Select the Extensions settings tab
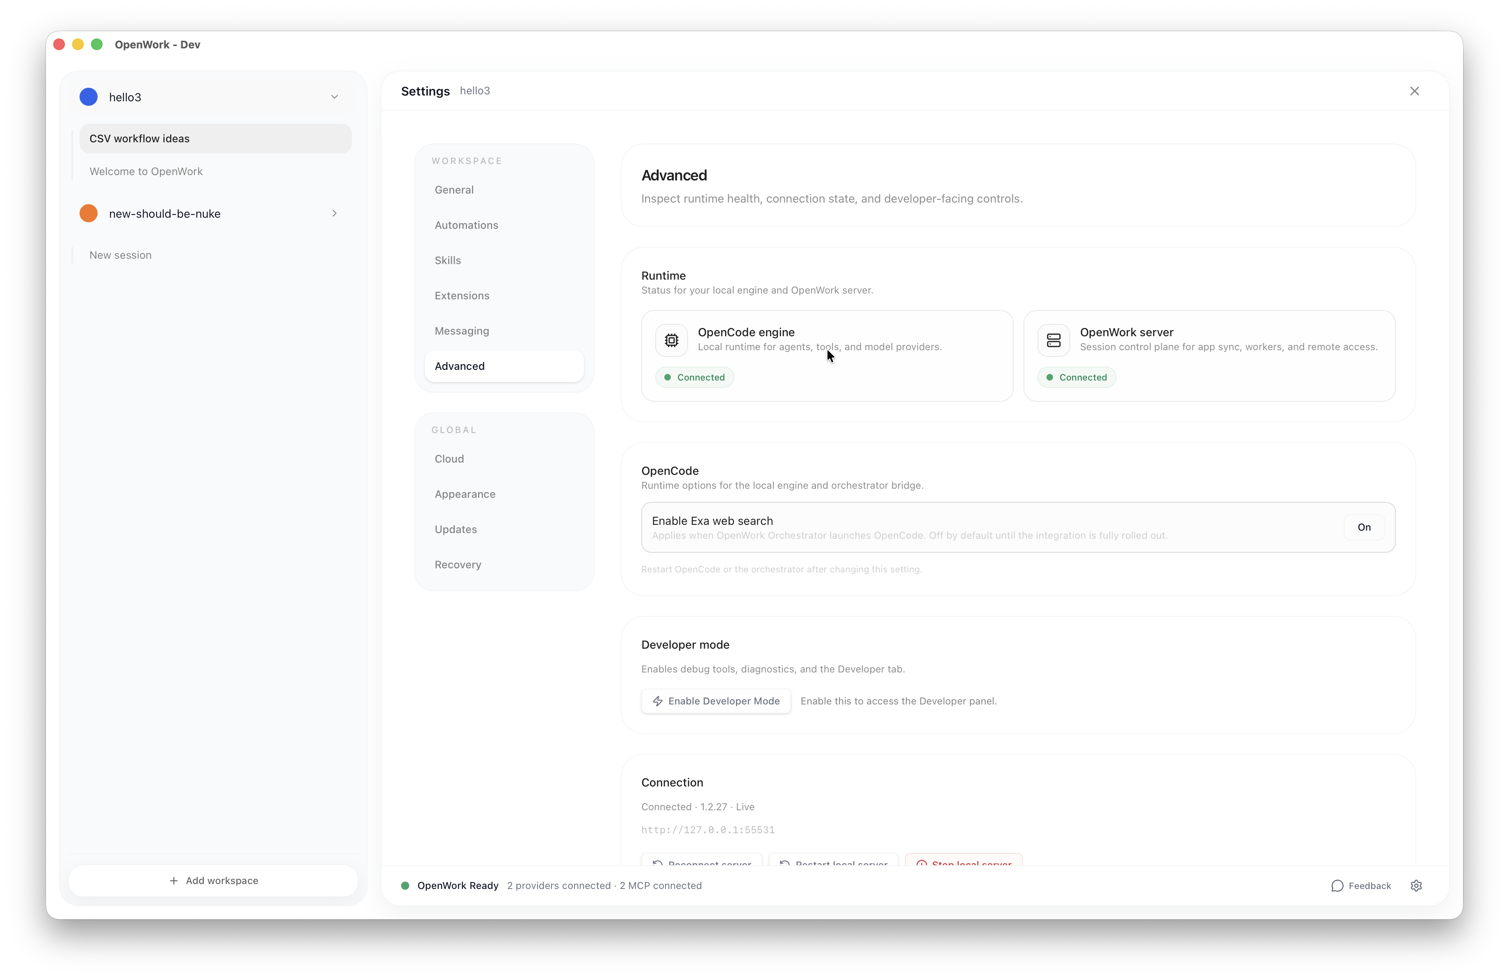1509x980 pixels. 462,295
